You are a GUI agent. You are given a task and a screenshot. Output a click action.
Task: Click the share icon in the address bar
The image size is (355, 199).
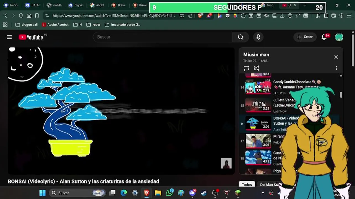click(190, 16)
